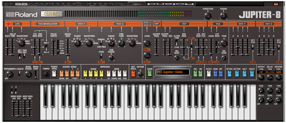The height and width of the screenshot is (123, 286).
Task: Click the CONDITION knob
Action: pyautogui.click(x=208, y=16)
